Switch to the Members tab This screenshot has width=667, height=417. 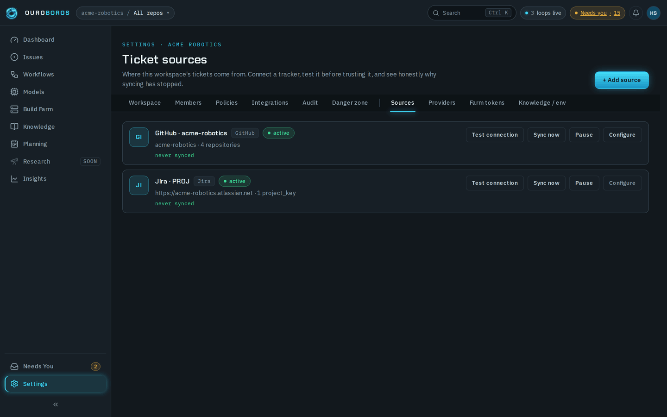[188, 103]
